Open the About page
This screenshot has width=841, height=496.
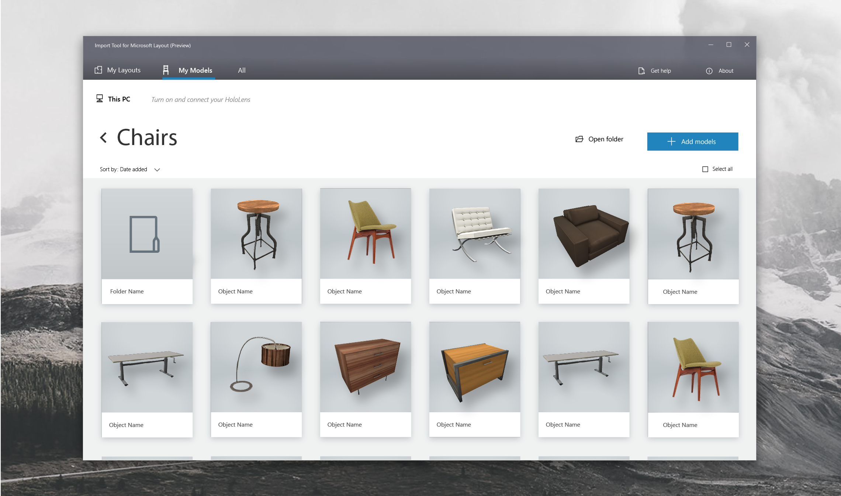720,71
